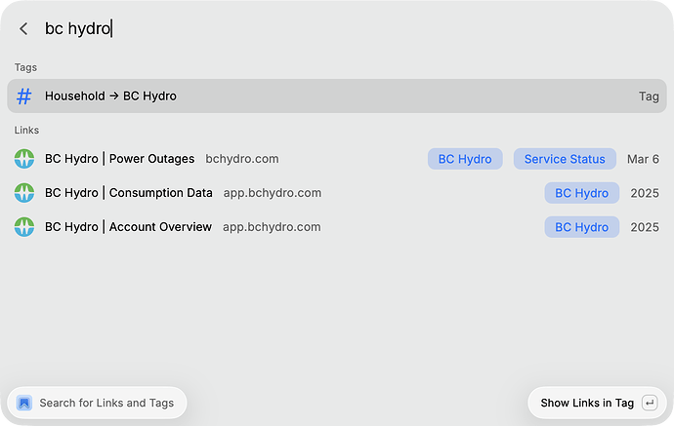Click the '2025' date on Account Overview row
This screenshot has width=674, height=426.
645,227
